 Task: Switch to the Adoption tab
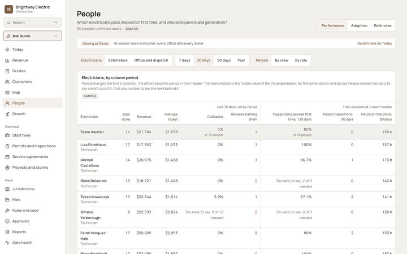359,25
